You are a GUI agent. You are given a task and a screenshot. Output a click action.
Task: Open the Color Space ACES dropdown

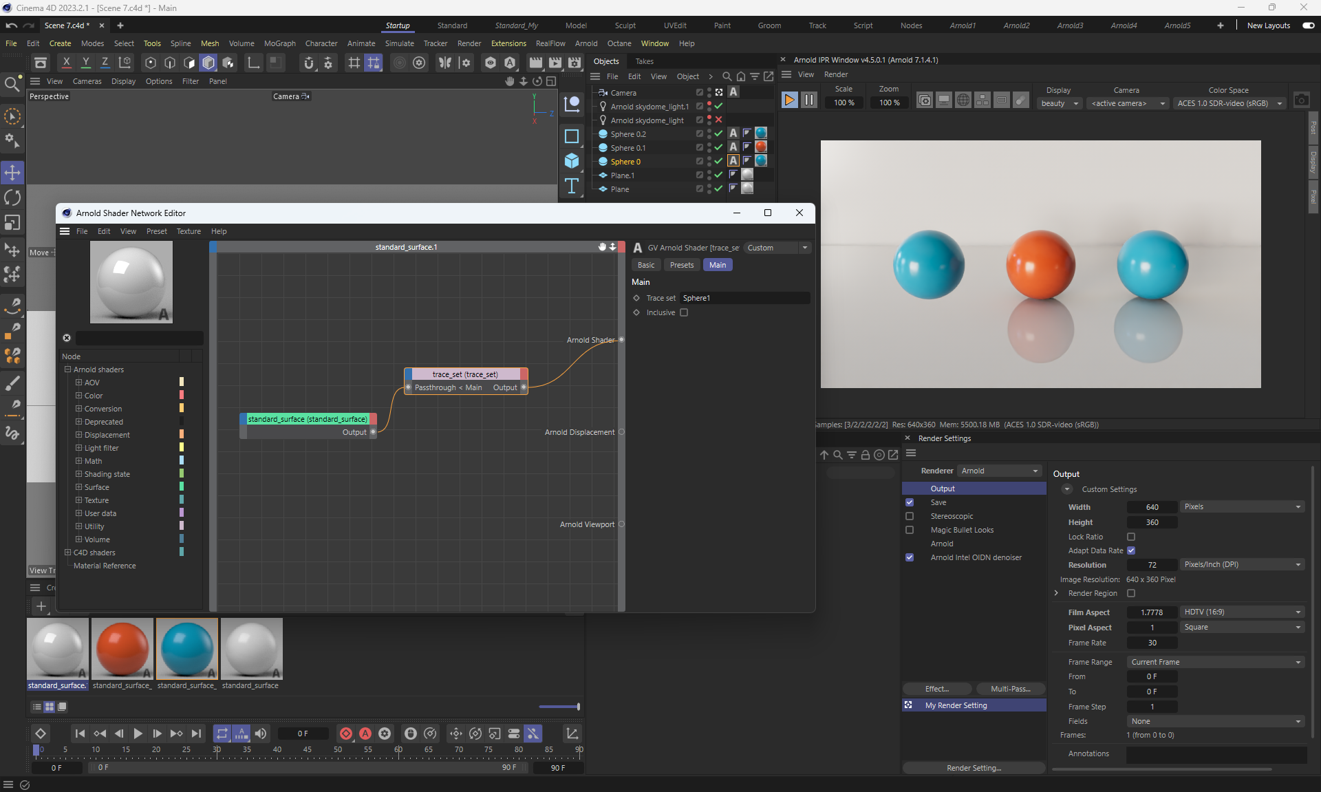tap(1229, 103)
